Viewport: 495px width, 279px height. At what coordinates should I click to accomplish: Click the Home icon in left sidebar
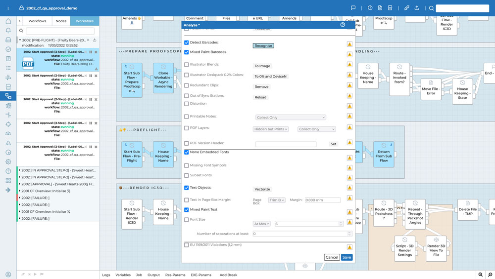click(8, 21)
